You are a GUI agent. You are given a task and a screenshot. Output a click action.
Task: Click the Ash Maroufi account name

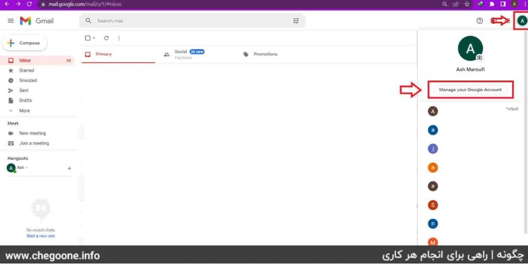tap(470, 70)
